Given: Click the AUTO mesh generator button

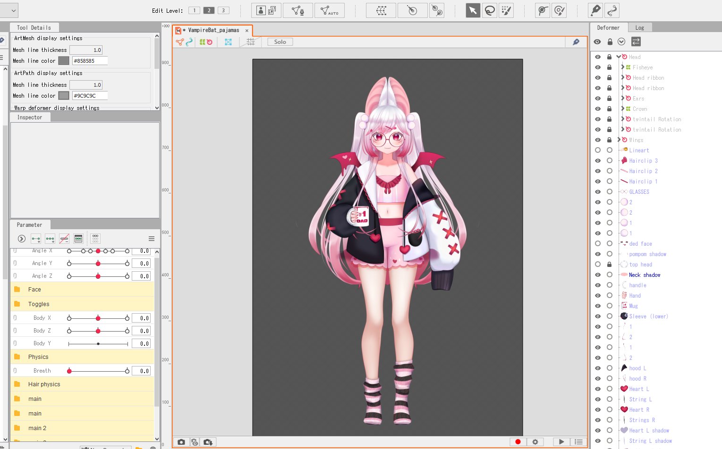Looking at the screenshot, I should point(329,10).
